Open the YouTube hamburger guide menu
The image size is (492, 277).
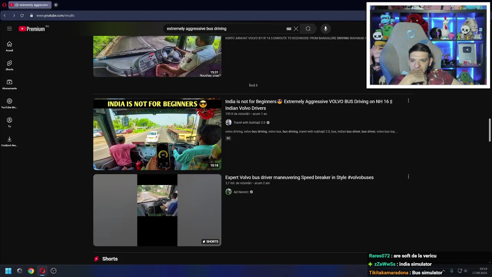pos(9,29)
